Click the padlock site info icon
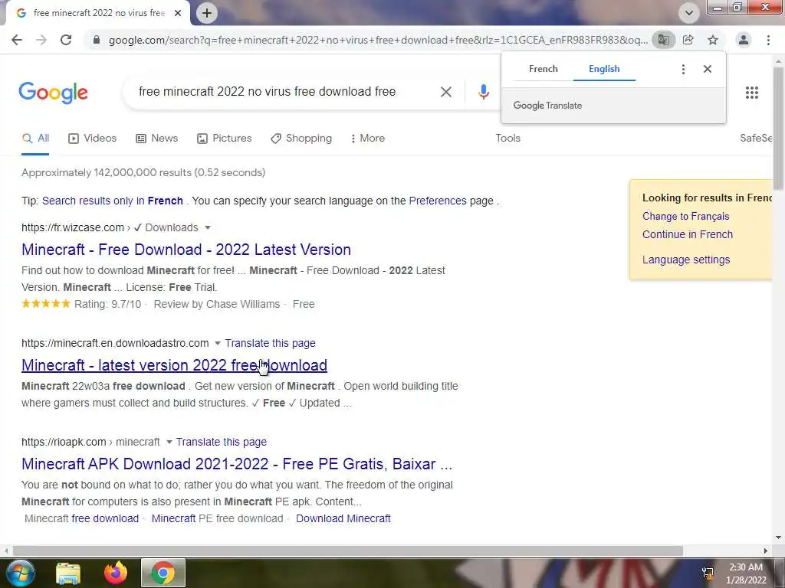785x588 pixels. [x=97, y=40]
